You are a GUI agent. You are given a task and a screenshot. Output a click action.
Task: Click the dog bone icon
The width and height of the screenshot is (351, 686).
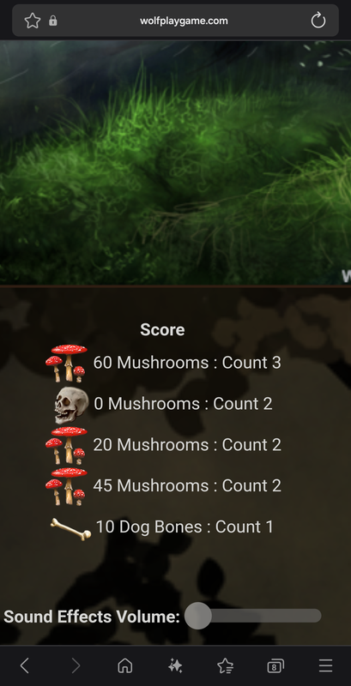[x=71, y=528]
